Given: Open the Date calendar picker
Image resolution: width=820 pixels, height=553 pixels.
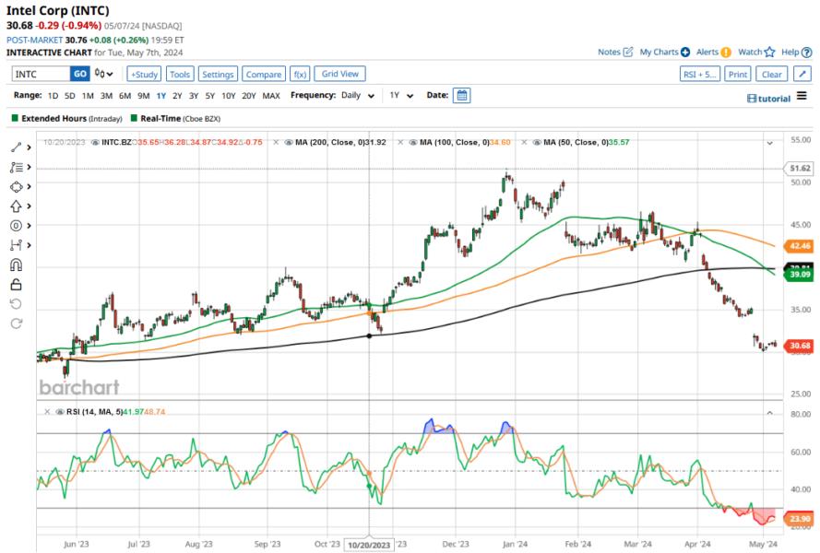Looking at the screenshot, I should [x=461, y=95].
